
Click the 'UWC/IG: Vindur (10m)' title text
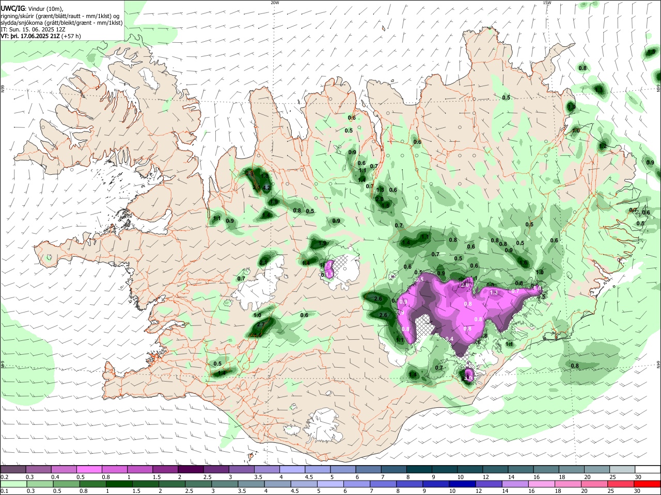[x=32, y=9]
